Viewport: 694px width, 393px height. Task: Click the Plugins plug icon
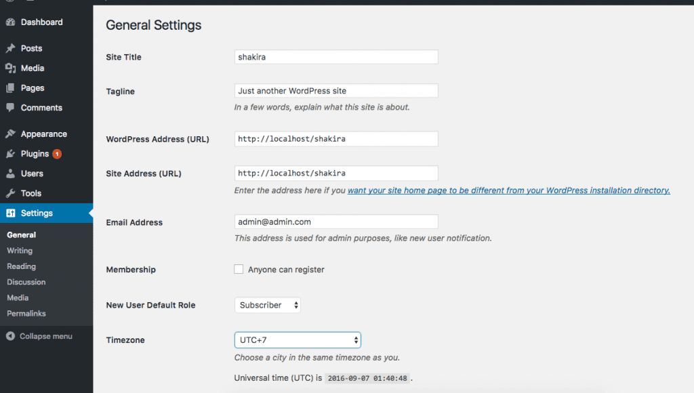[x=10, y=154]
